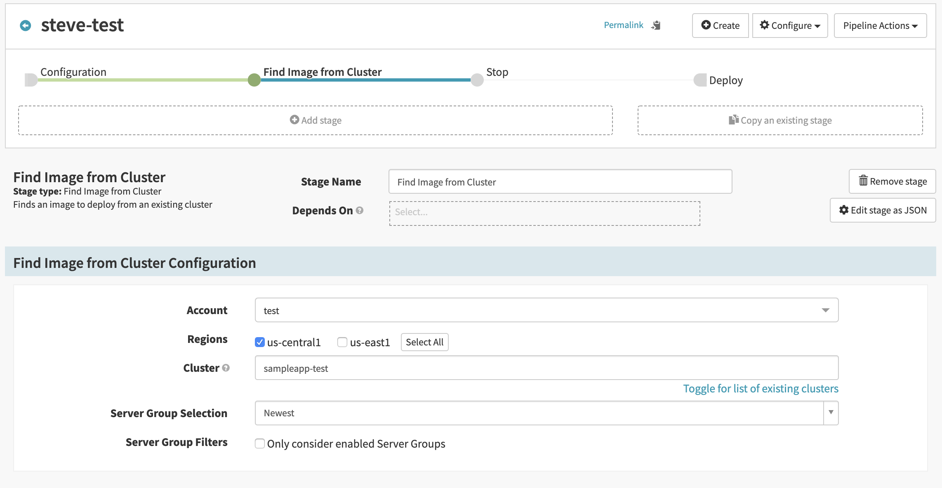Click the gear icon for Edit stage as JSON
Image resolution: width=942 pixels, height=488 pixels.
844,210
